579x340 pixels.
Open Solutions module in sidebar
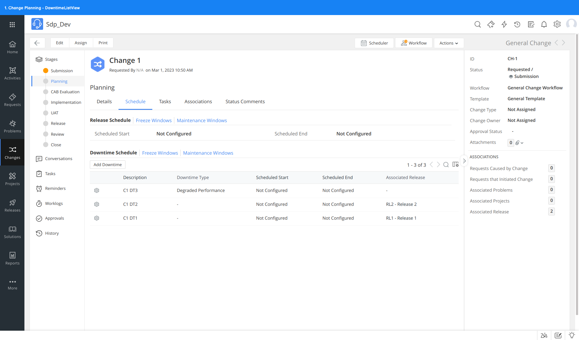click(x=12, y=232)
